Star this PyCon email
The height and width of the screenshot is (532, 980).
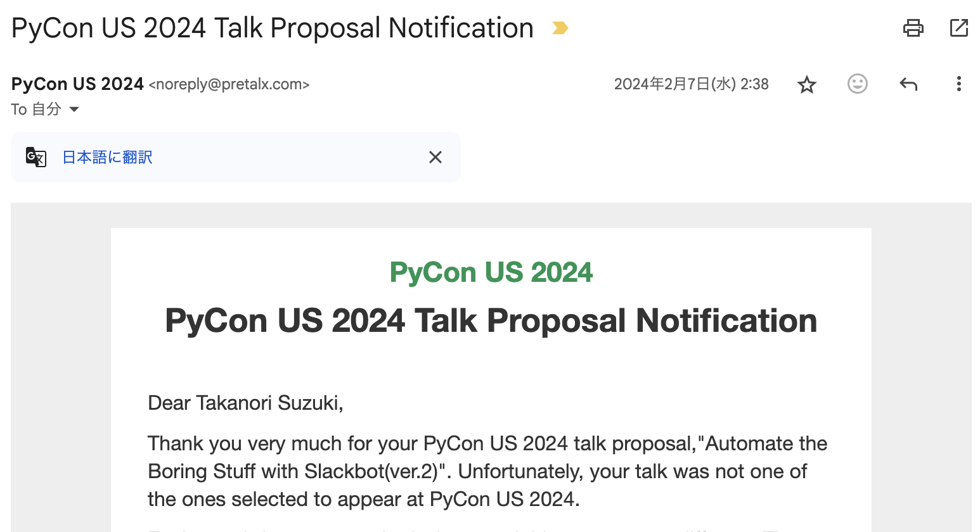[x=806, y=84]
